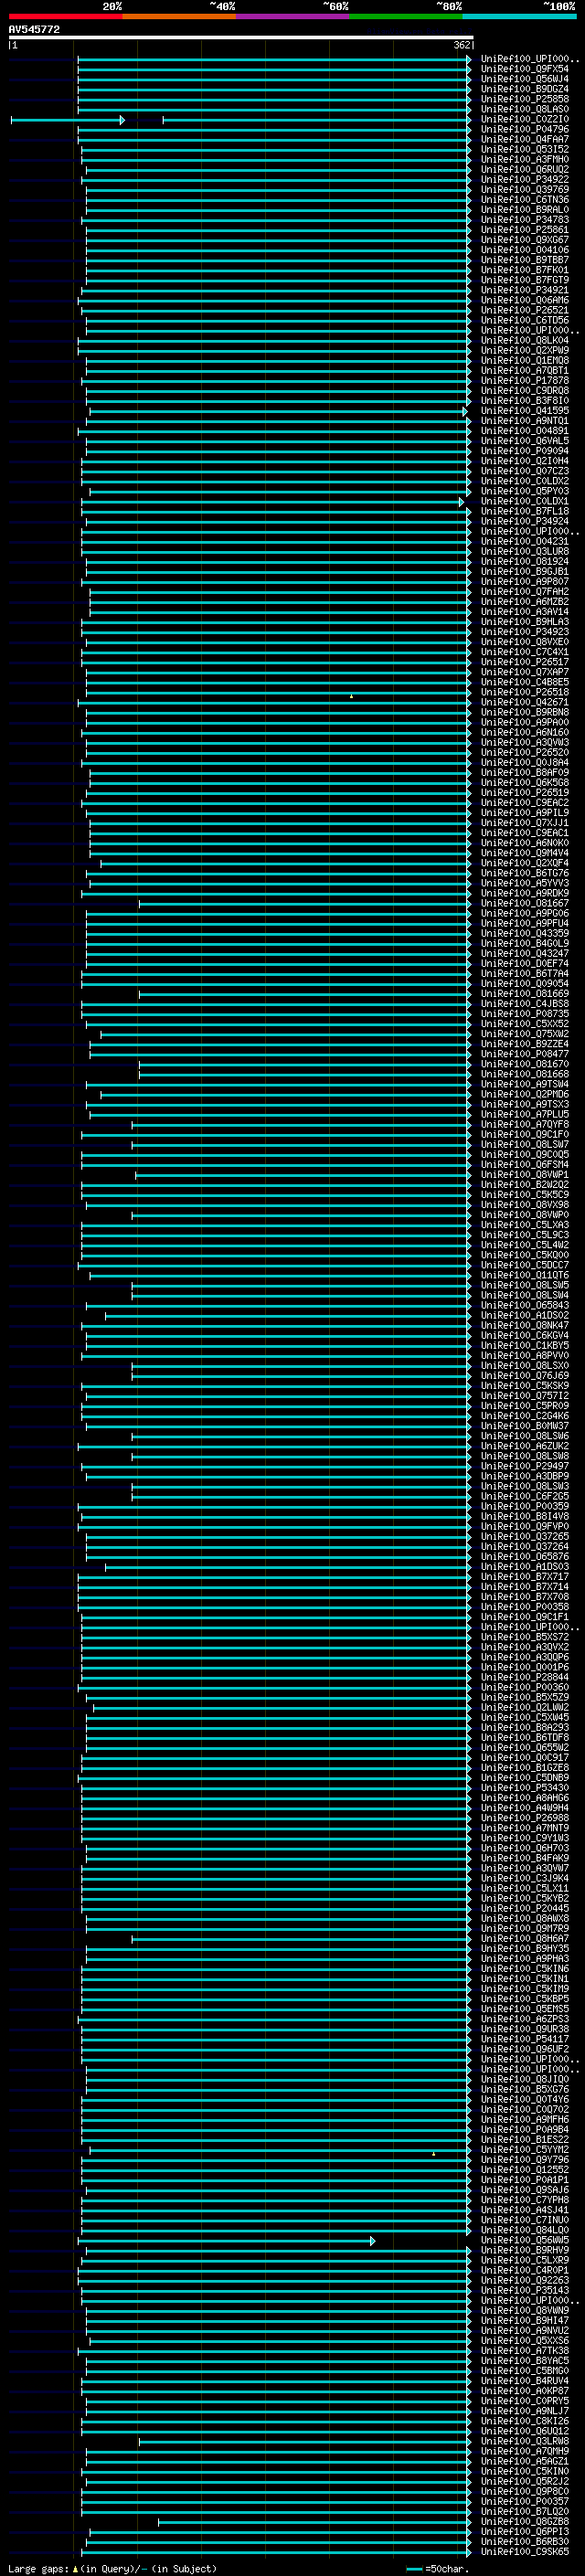Select hit label UniRef100_Q4FAA7

(x=525, y=139)
